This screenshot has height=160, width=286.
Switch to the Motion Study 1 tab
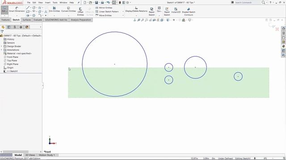pos(47,155)
